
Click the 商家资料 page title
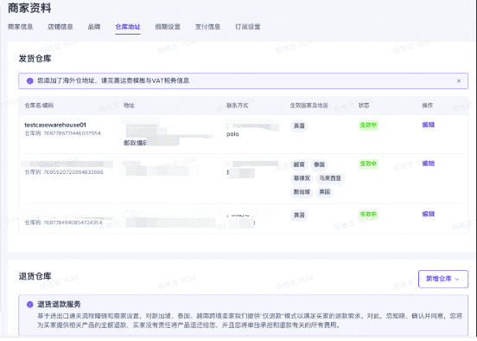29,9
